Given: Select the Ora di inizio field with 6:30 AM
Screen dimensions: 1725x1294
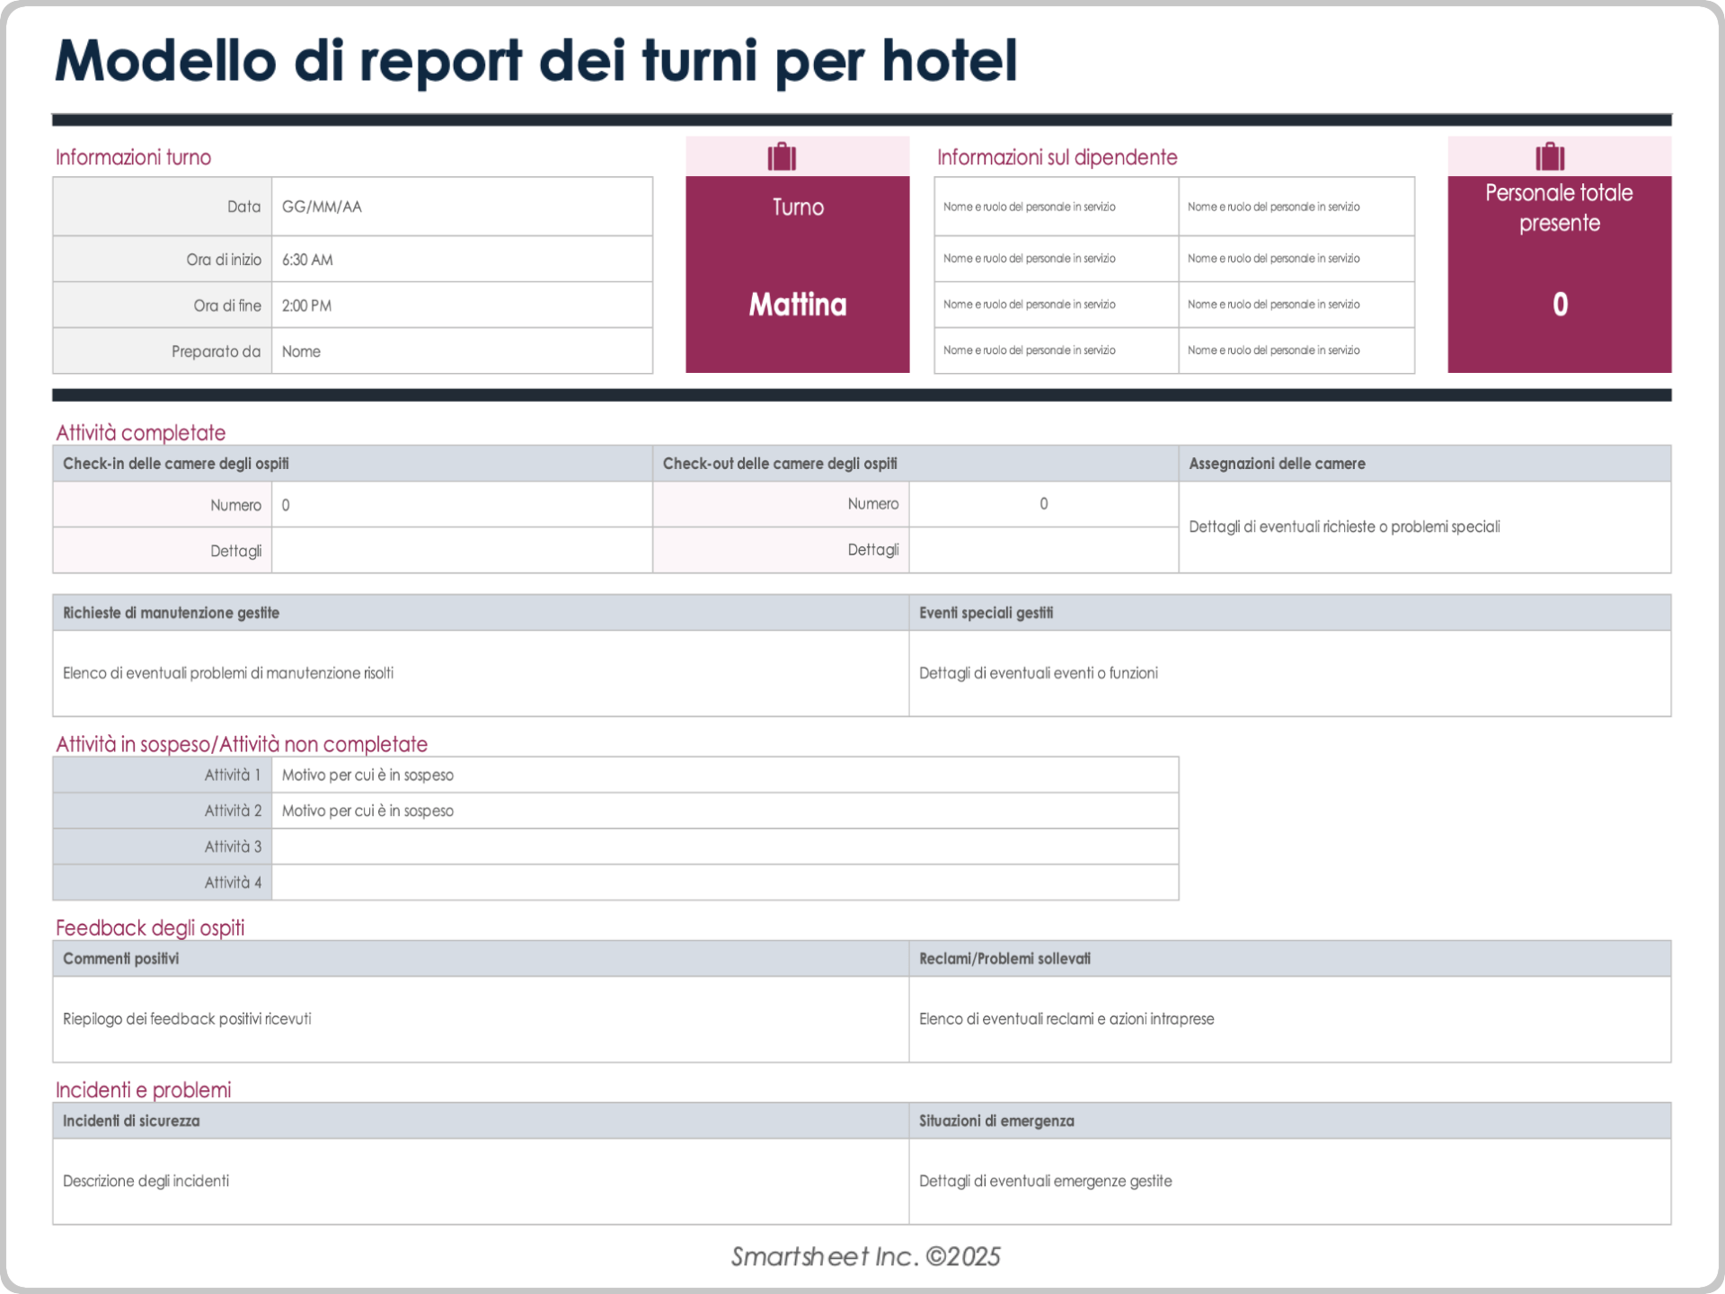Looking at the screenshot, I should point(461,259).
